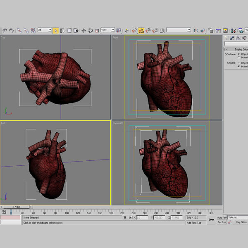Click the object name field in command panel
This screenshot has width=248, height=248.
pyautogui.click(x=236, y=44)
